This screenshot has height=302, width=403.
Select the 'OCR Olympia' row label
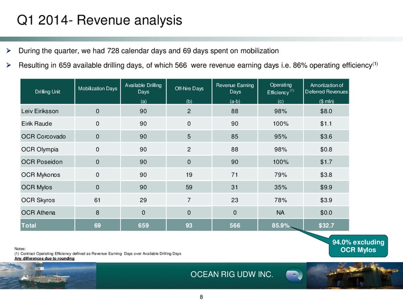click(40, 149)
